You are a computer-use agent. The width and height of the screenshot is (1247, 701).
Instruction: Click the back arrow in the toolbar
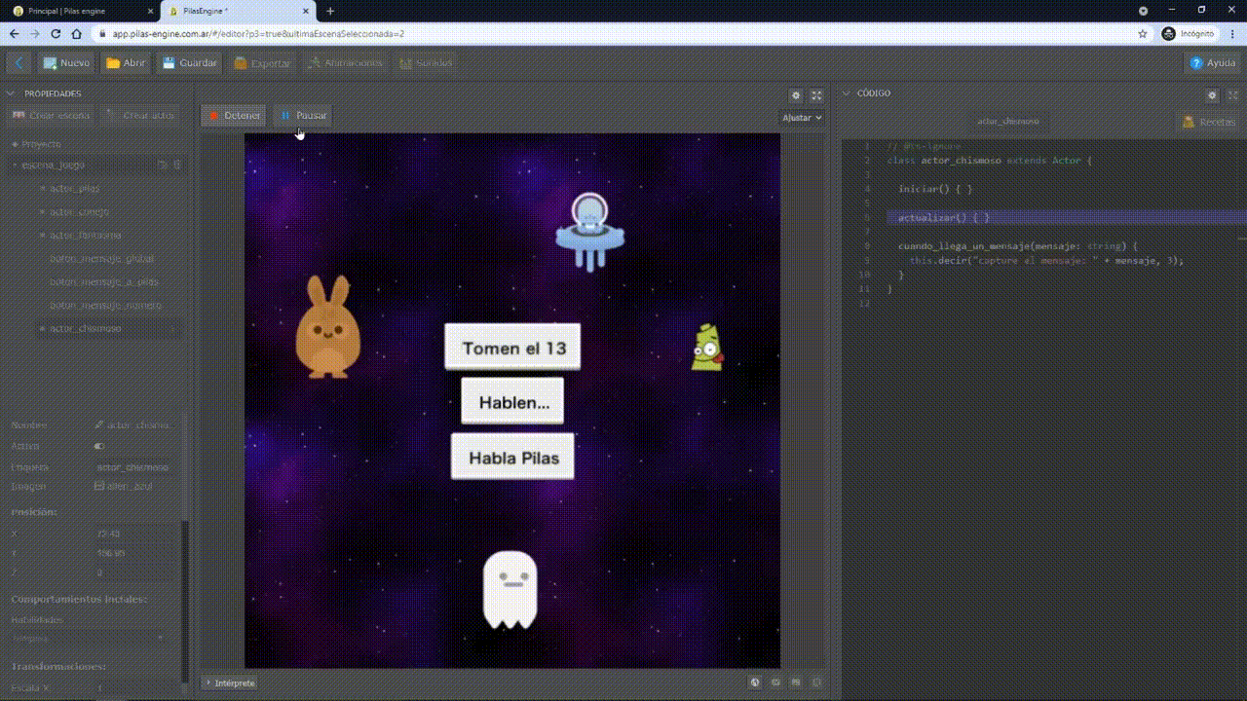[19, 63]
